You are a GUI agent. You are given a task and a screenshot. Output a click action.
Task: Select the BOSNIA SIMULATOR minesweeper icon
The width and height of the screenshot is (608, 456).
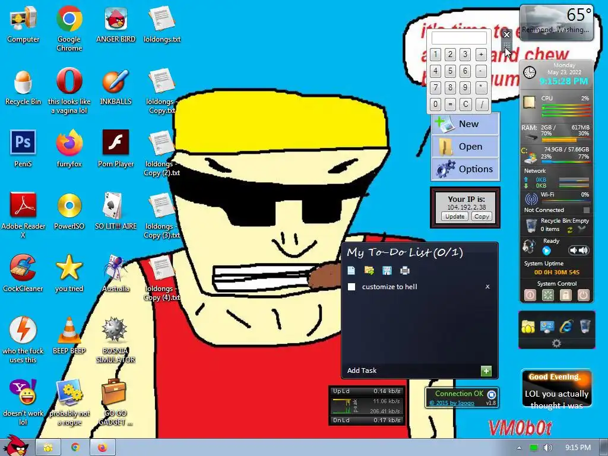tap(116, 340)
